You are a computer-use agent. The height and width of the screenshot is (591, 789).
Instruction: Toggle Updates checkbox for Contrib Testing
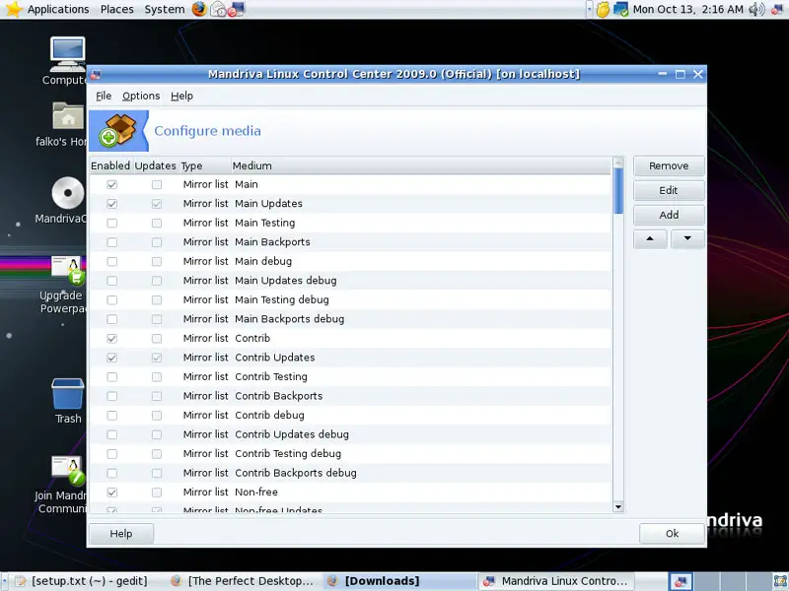coord(157,377)
